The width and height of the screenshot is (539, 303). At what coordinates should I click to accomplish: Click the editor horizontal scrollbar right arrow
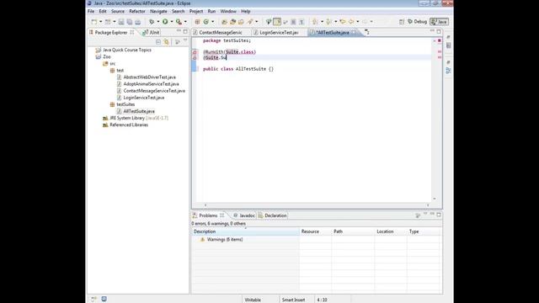point(428,205)
